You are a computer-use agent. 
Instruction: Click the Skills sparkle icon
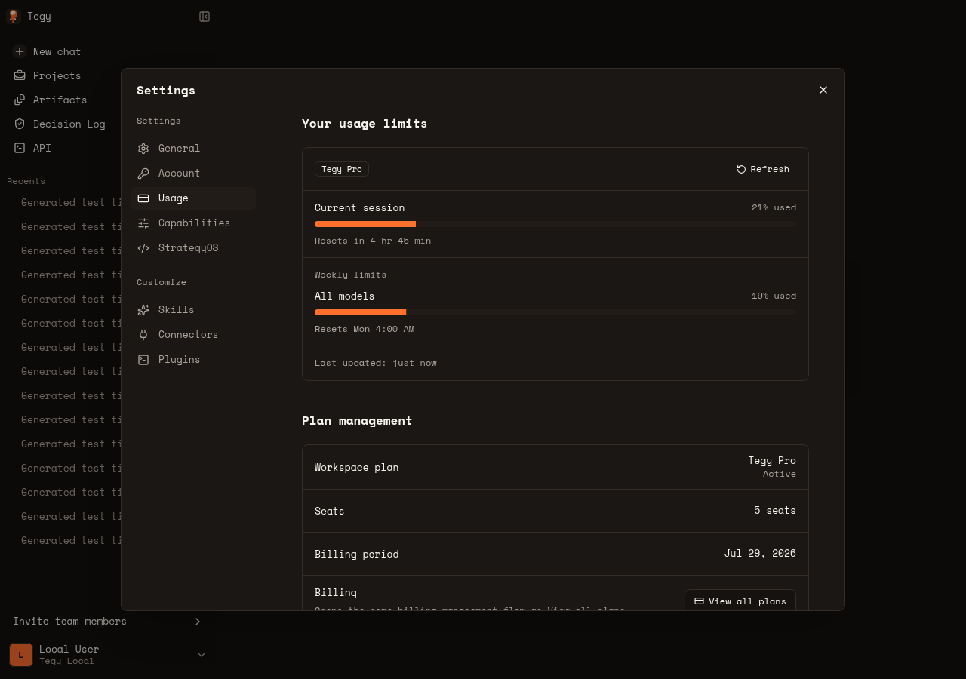[x=143, y=310]
